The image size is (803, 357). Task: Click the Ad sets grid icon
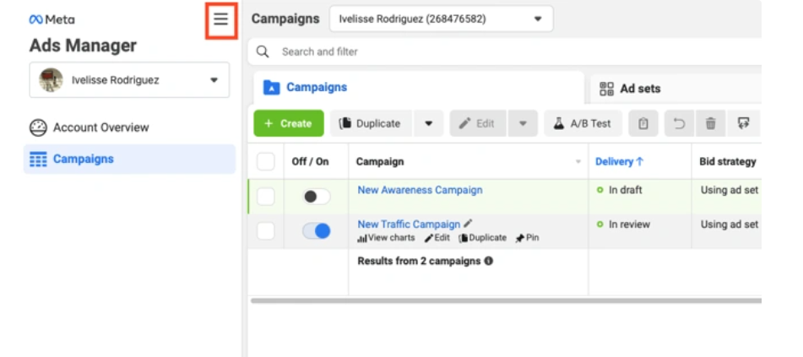(x=606, y=89)
